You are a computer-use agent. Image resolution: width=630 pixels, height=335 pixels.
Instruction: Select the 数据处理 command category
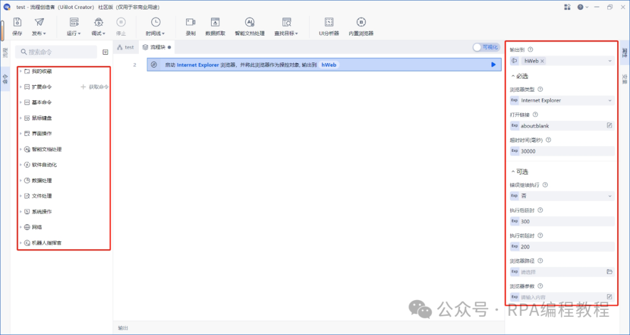pos(41,180)
